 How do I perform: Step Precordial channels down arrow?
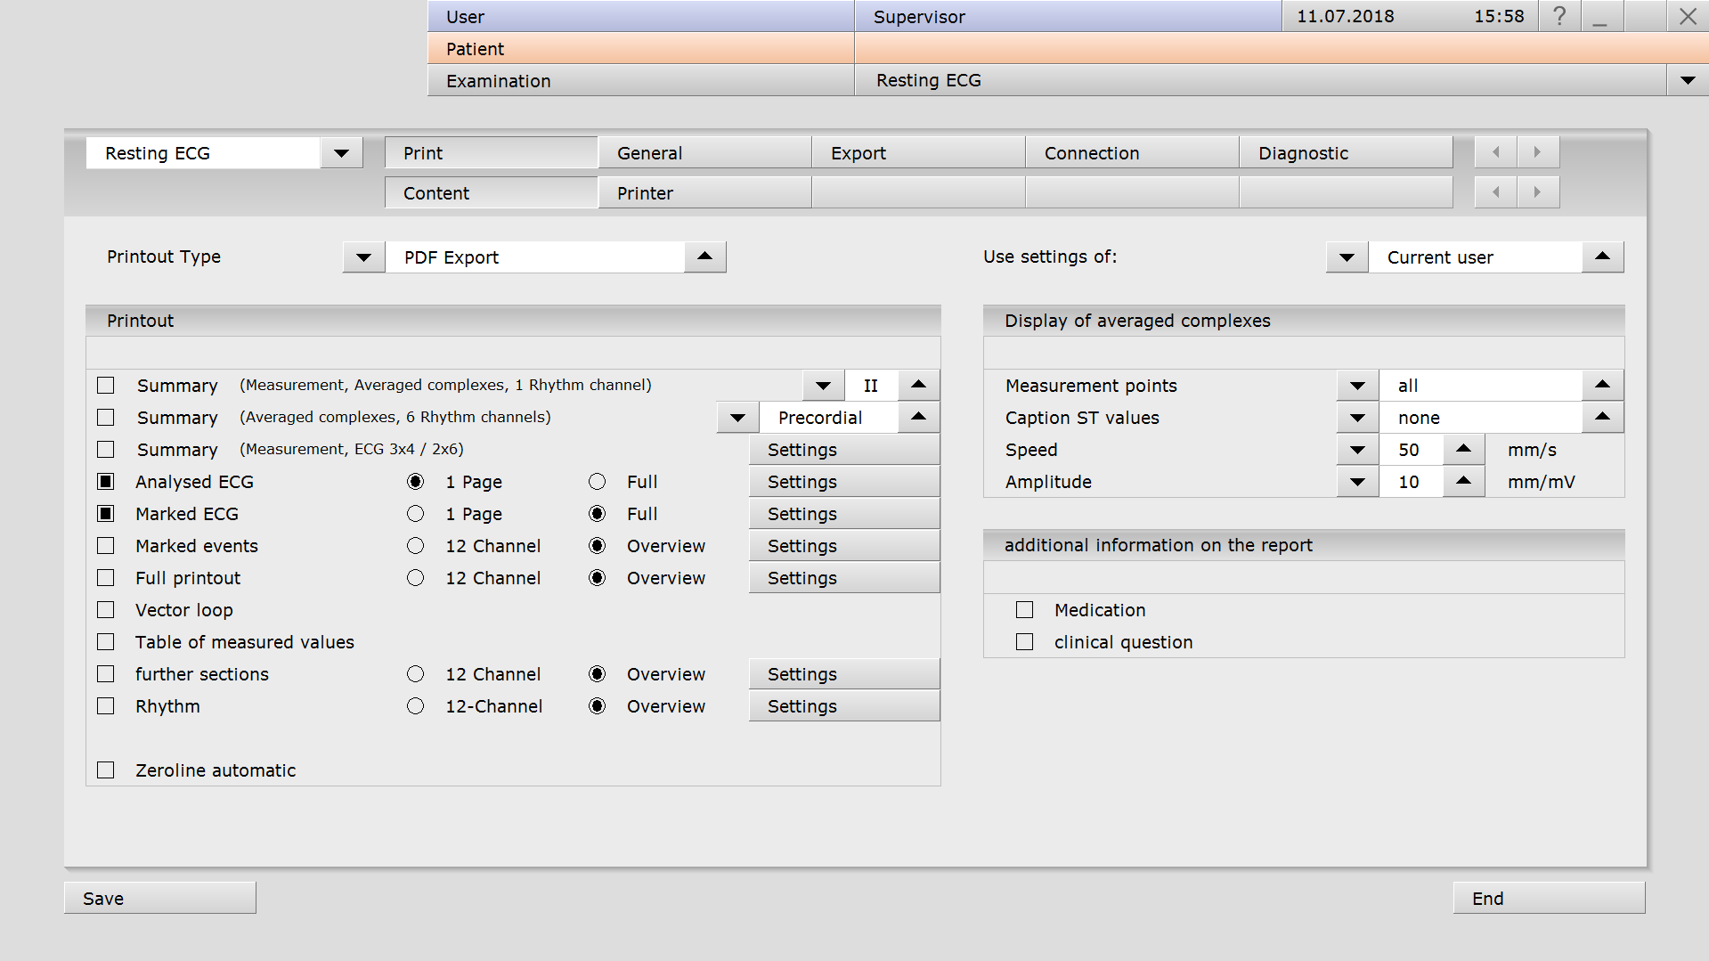coord(737,418)
